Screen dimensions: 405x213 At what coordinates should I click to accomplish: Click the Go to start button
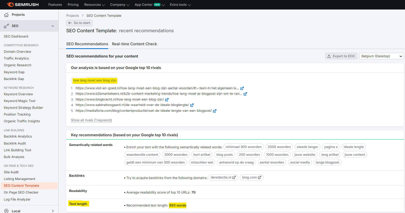coord(79,23)
